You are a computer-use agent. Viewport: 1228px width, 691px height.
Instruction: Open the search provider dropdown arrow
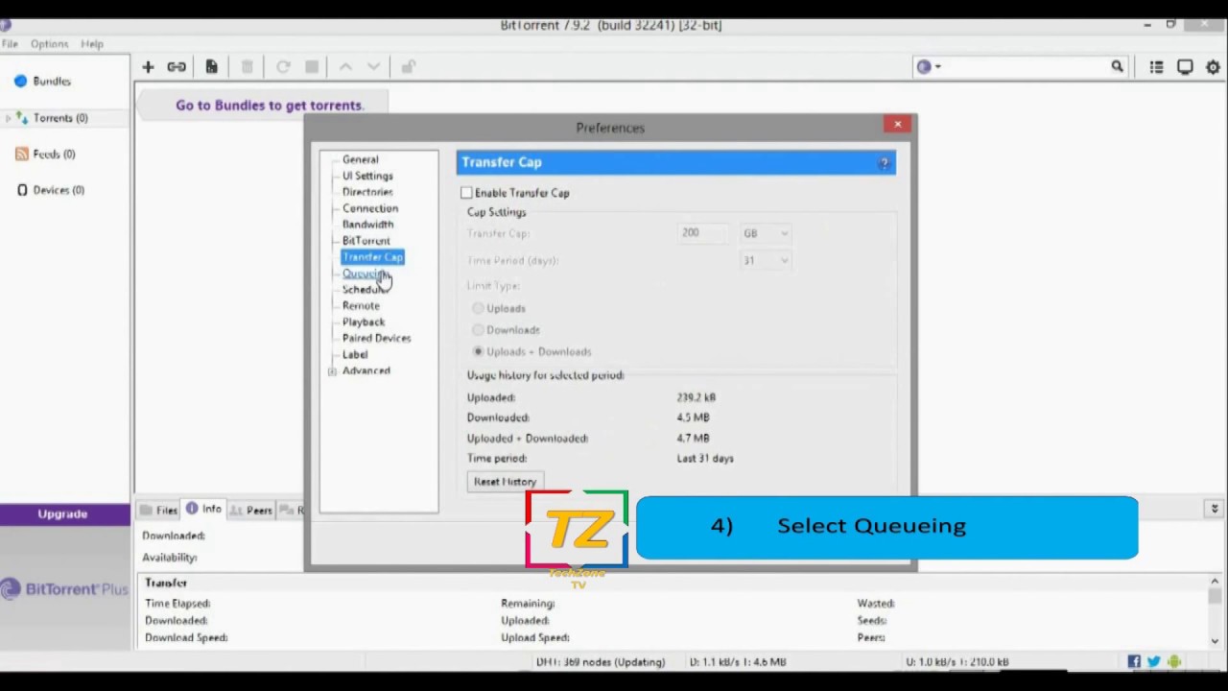pos(937,67)
